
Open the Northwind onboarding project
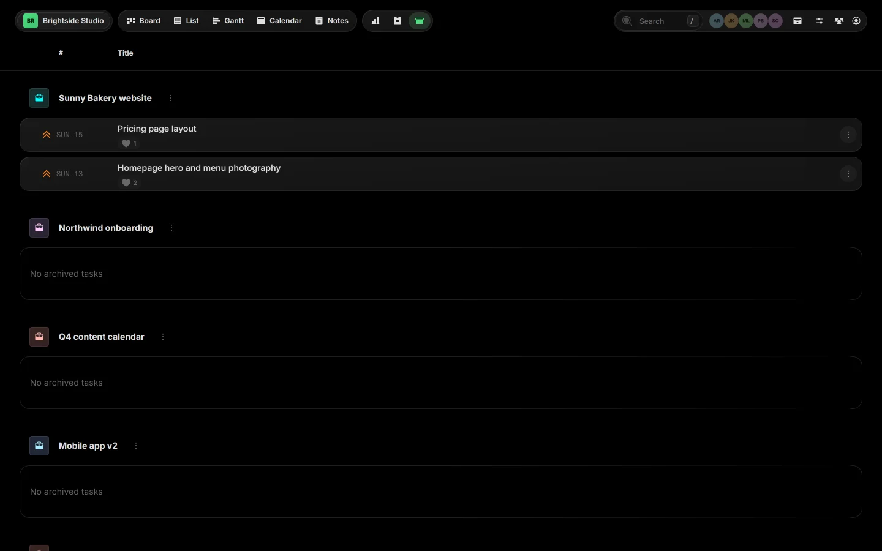[x=106, y=228]
